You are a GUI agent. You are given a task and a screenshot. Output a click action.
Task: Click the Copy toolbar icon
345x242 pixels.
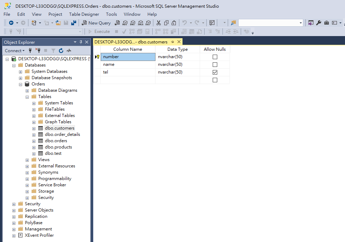pos(166,23)
